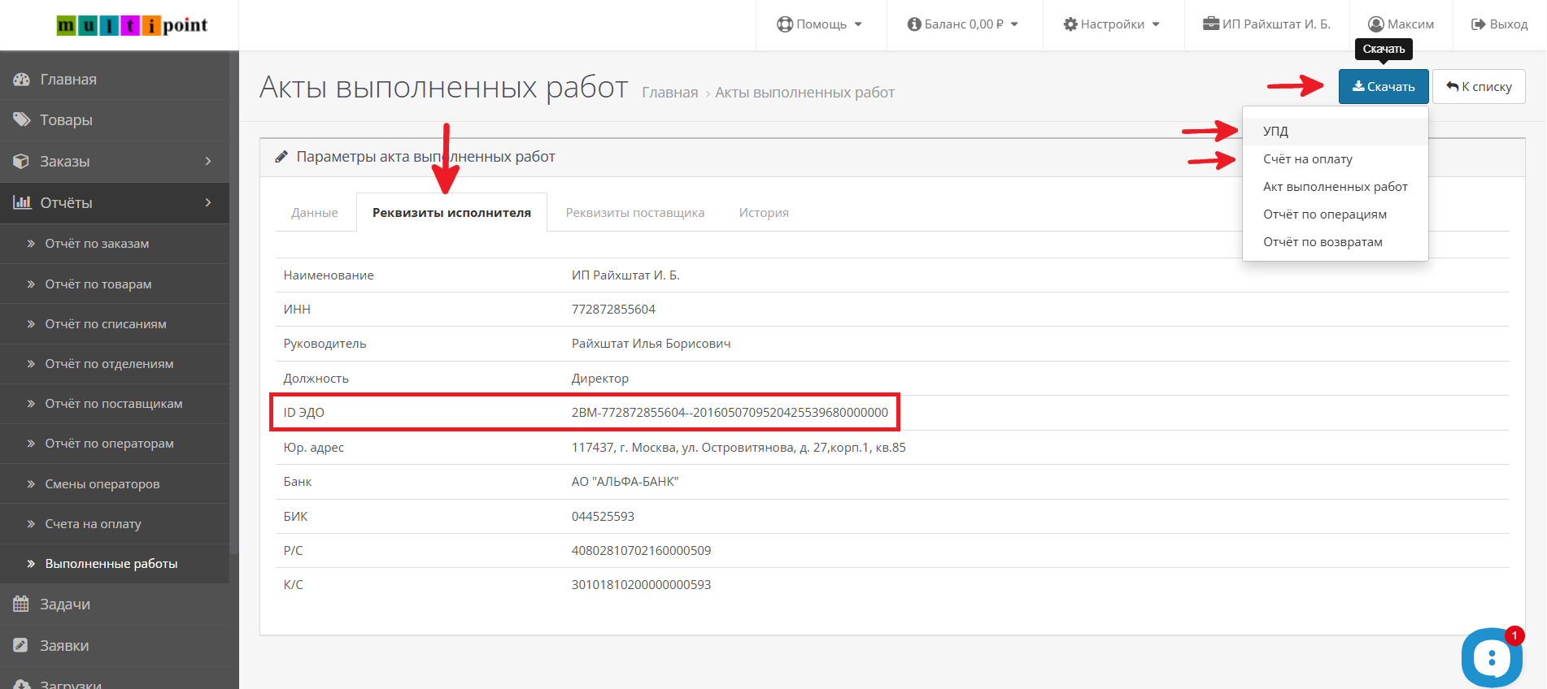The width and height of the screenshot is (1547, 689).
Task: Open the Помощь dropdown menu
Action: coord(820,24)
